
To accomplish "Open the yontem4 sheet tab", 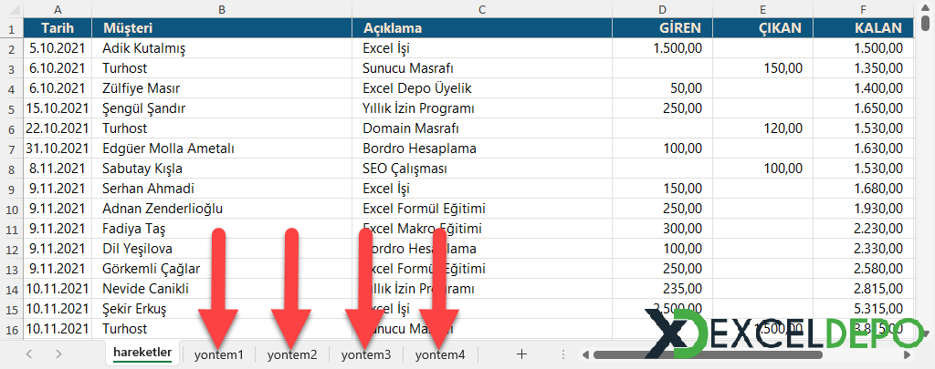I will [x=440, y=354].
